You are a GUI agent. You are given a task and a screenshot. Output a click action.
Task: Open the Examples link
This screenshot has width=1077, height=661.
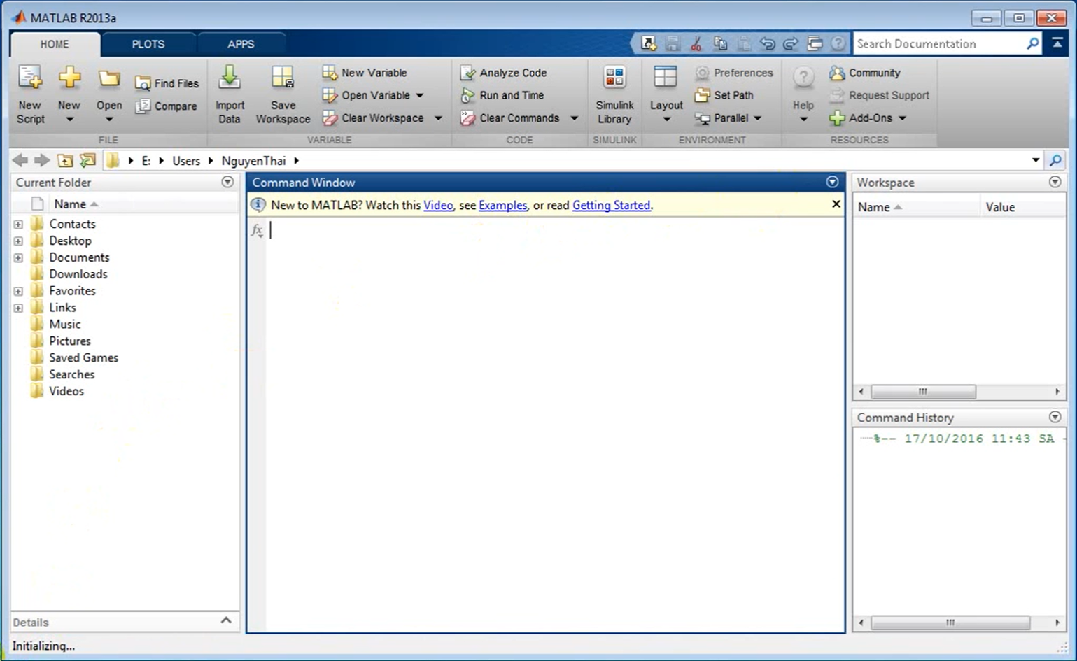pos(502,205)
